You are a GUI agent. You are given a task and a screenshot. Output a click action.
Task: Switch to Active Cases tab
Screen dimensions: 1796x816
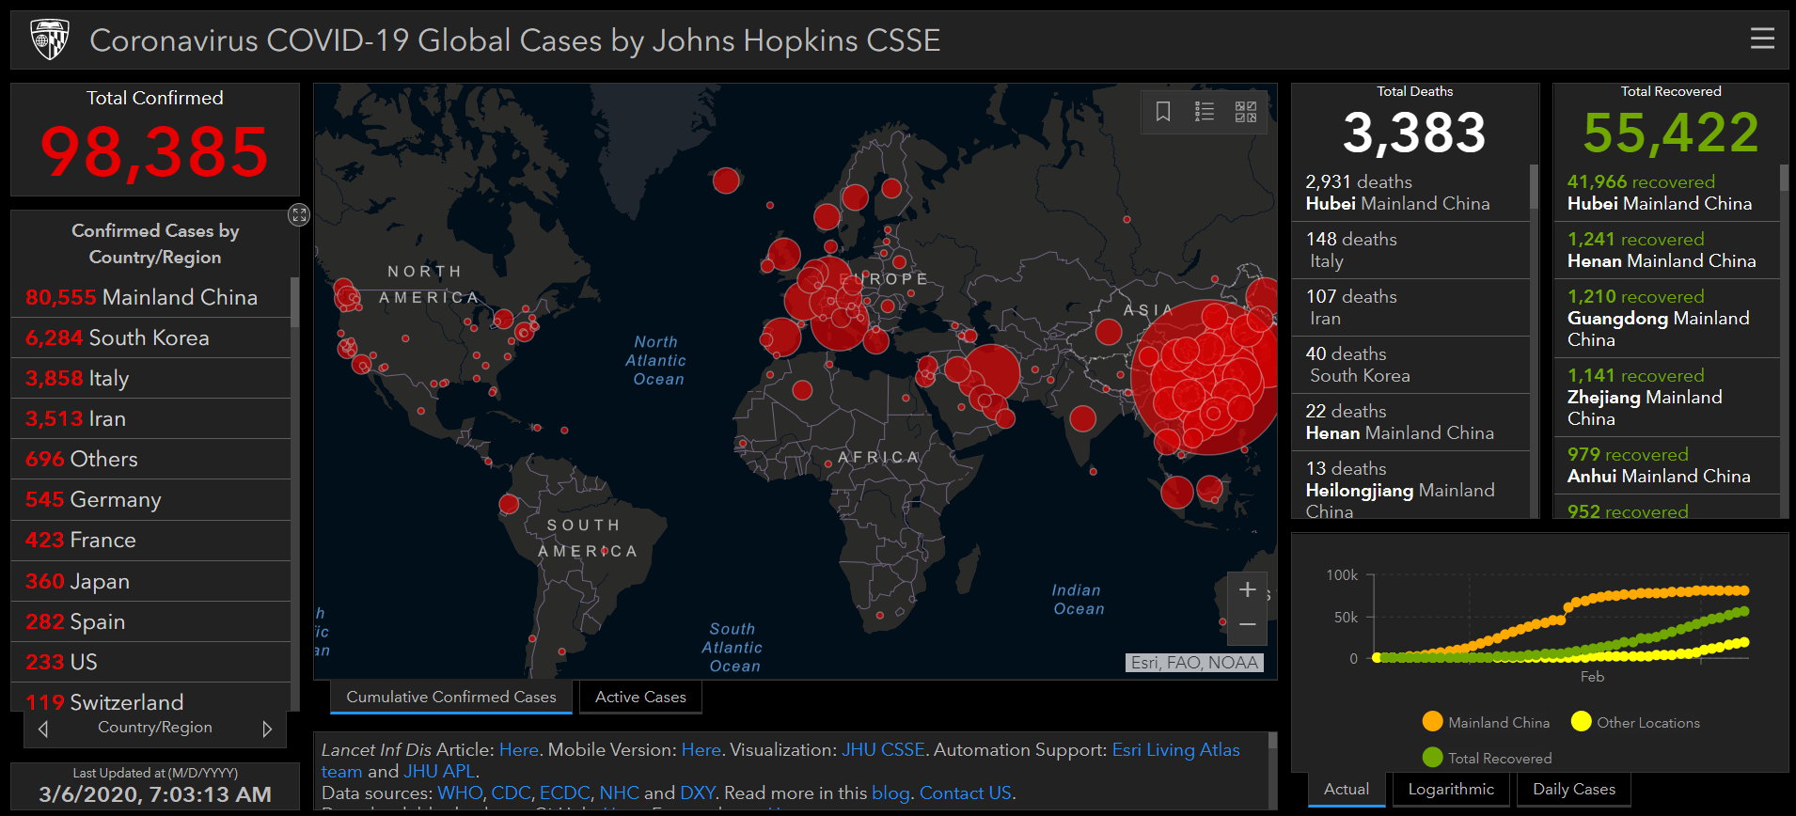pyautogui.click(x=640, y=698)
